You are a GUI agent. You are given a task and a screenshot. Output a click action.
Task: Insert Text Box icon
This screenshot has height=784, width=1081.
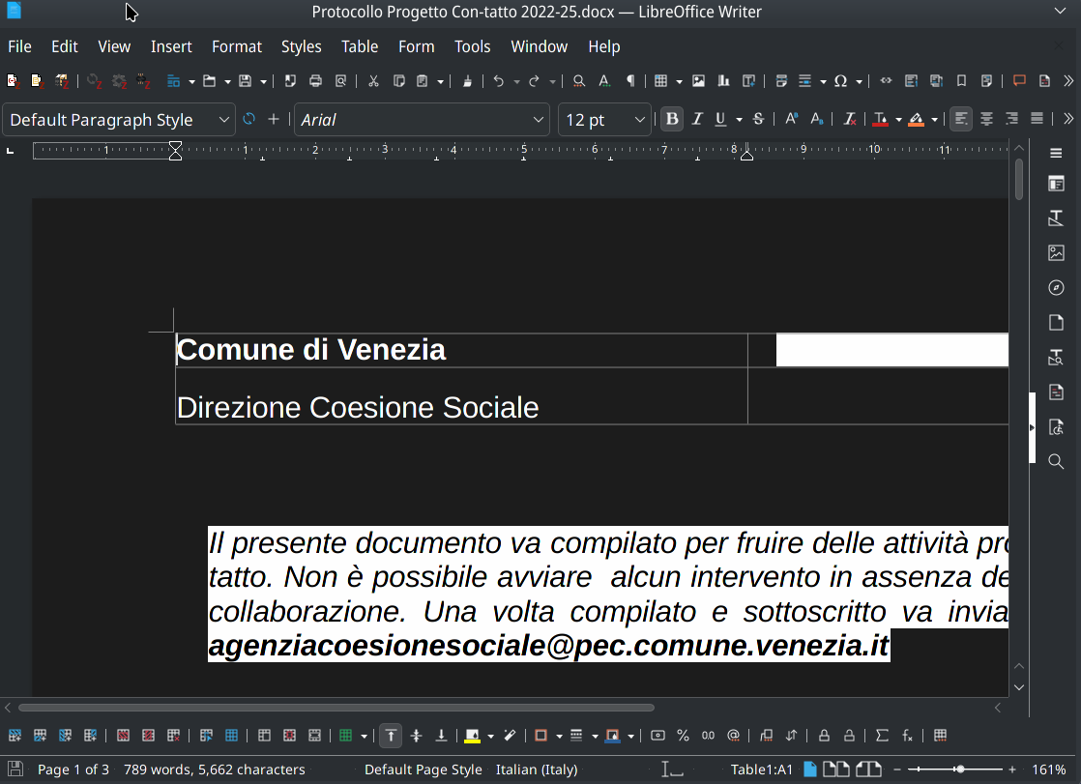[748, 81]
